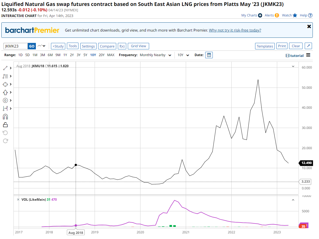Open the hamburger menu beside tutorial
Viewport: 319px width, 239px height.
click(x=308, y=55)
